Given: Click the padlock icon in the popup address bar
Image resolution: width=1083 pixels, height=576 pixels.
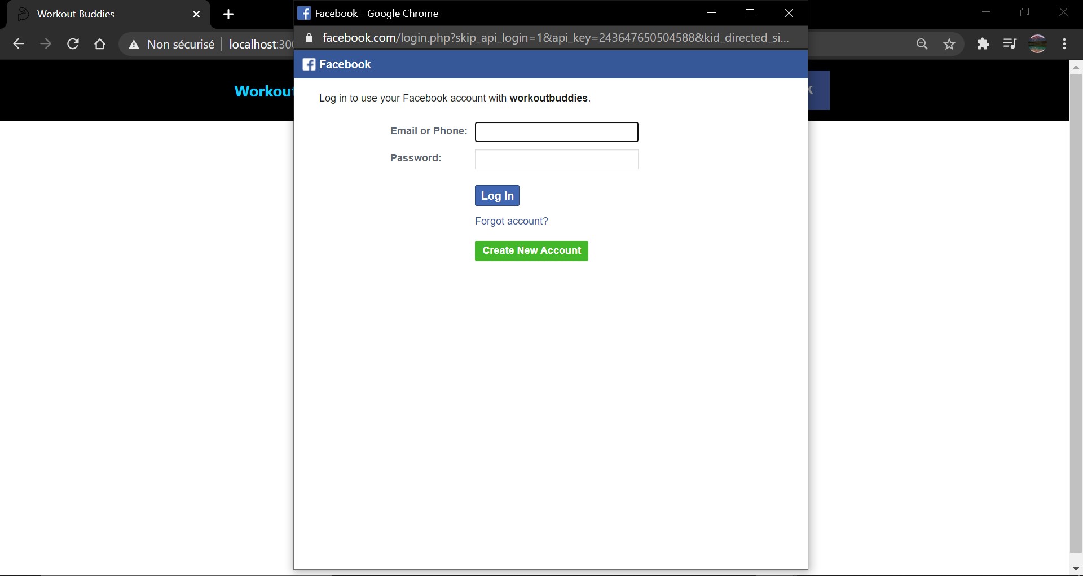Looking at the screenshot, I should click(x=309, y=38).
